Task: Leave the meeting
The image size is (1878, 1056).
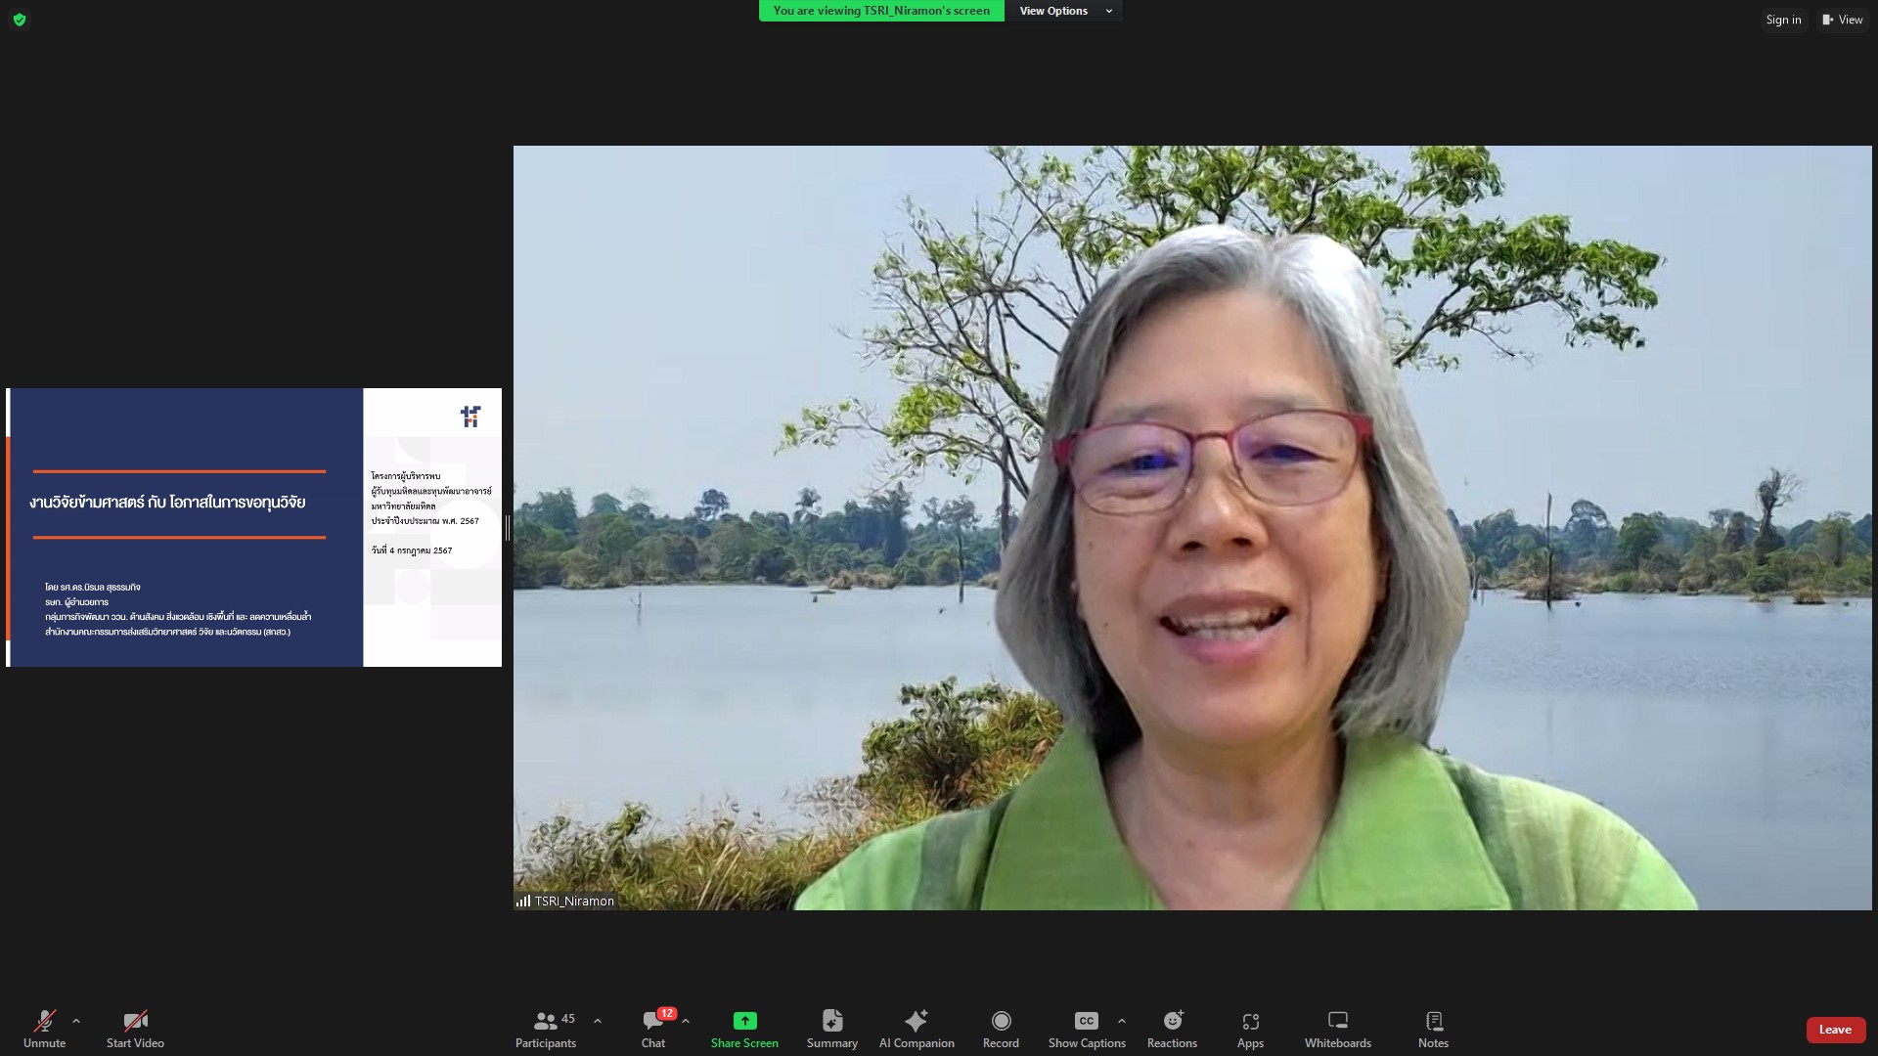Action: [1834, 1030]
